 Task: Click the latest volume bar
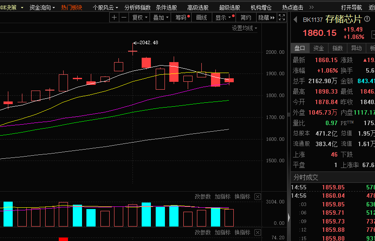click(x=229, y=218)
